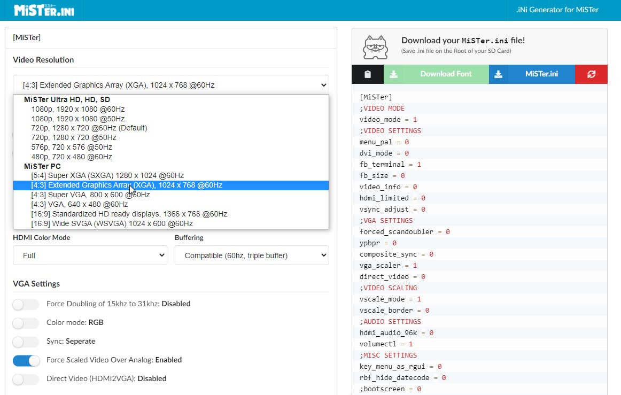Click the direct_video = 0 line
The width and height of the screenshot is (621, 395).
[x=479, y=276]
